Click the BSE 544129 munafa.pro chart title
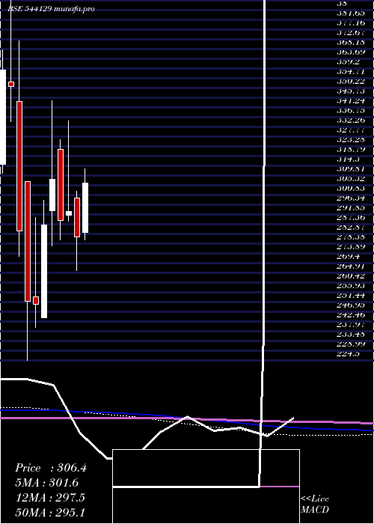Screen dimensions: 374x524 (x=51, y=9)
